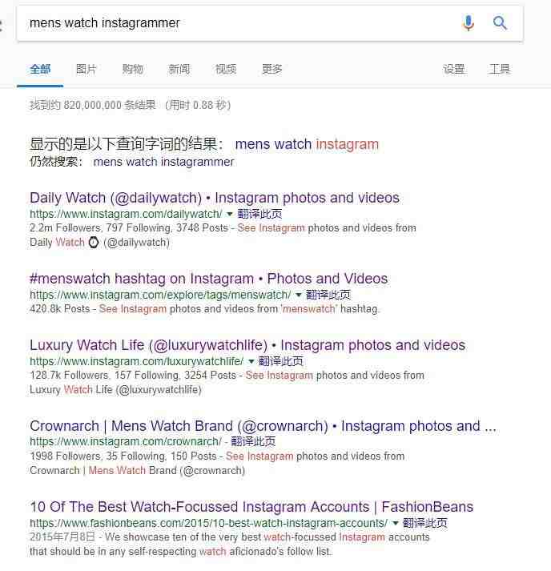Click the voice search microphone icon
The image size is (551, 571).
pos(469,23)
